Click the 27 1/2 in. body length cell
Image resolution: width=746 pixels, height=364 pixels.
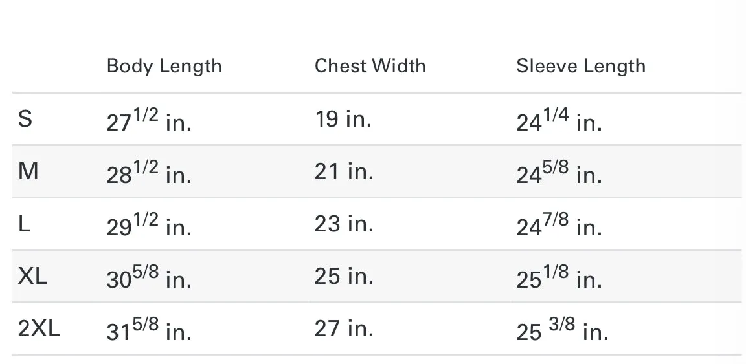point(149,120)
